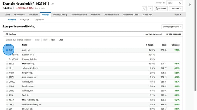Select the Comparables sub-tab
Viewport: 197px width, 110px height.
point(39,20)
